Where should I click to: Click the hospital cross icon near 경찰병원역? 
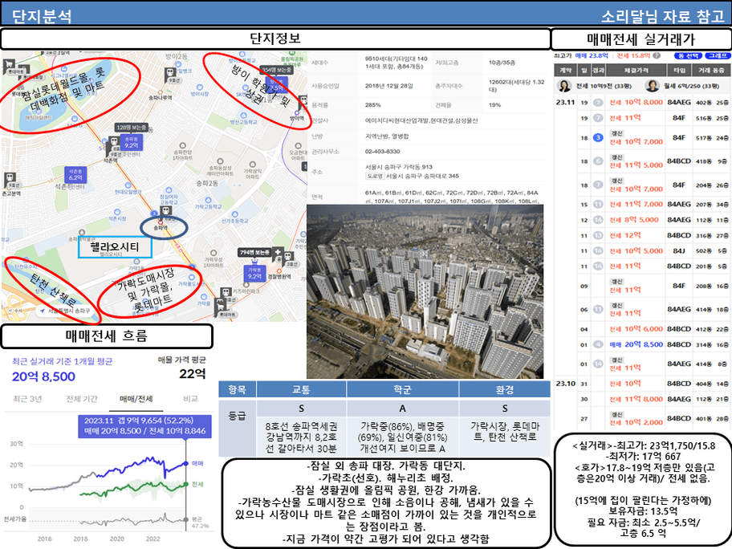click(x=278, y=253)
